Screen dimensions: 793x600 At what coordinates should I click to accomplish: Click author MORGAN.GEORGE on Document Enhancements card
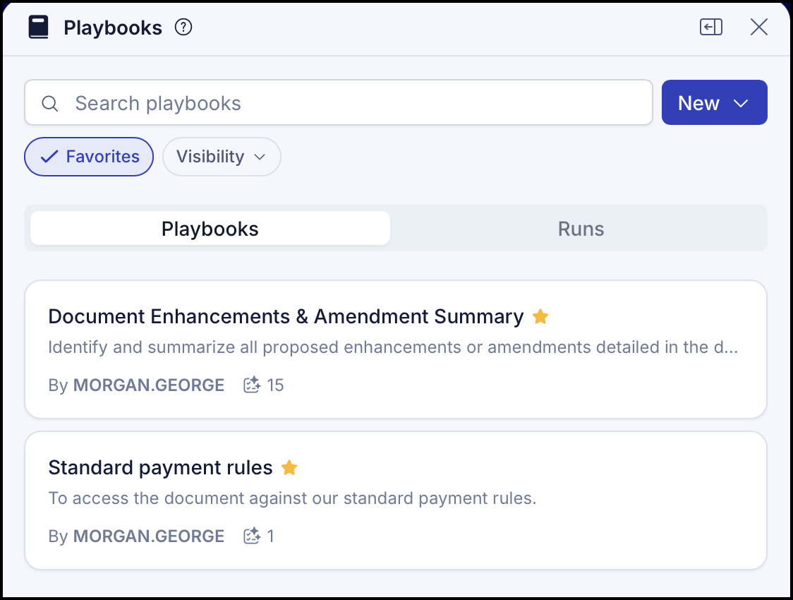coord(149,385)
